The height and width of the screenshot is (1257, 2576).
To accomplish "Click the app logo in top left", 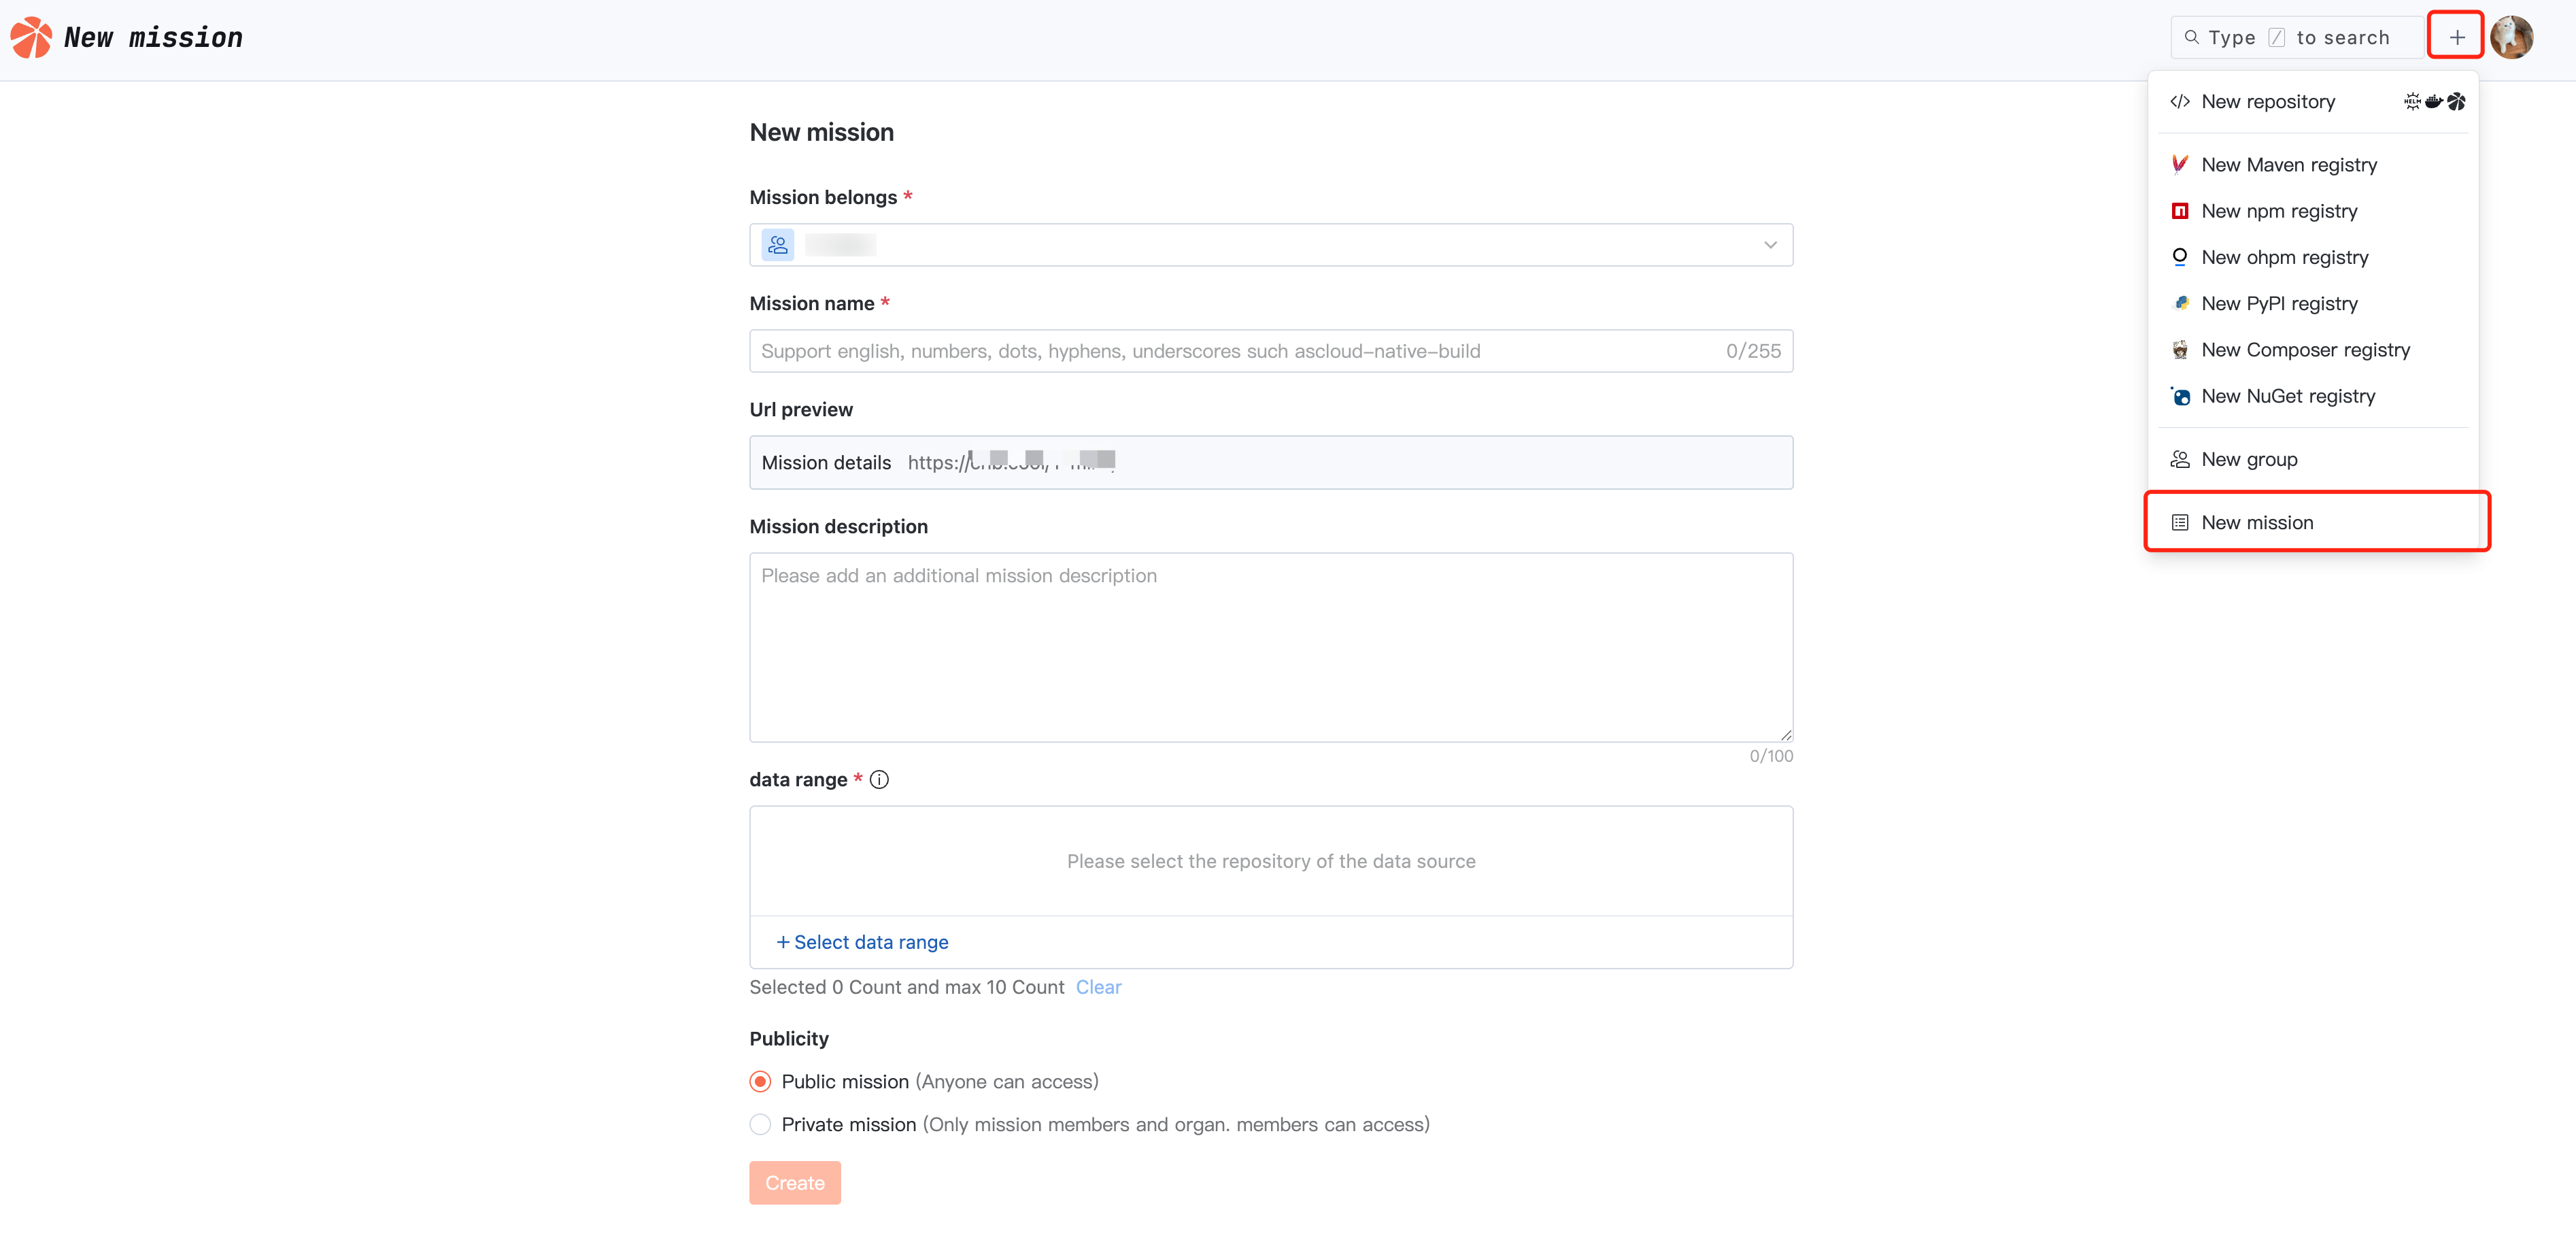I will click(x=30, y=37).
